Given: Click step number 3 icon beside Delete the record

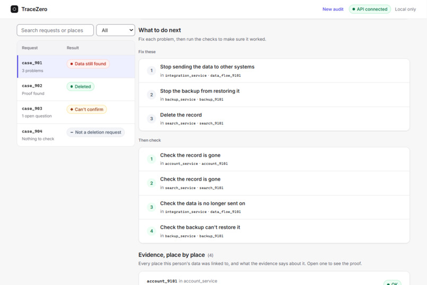Looking at the screenshot, I should [152, 119].
